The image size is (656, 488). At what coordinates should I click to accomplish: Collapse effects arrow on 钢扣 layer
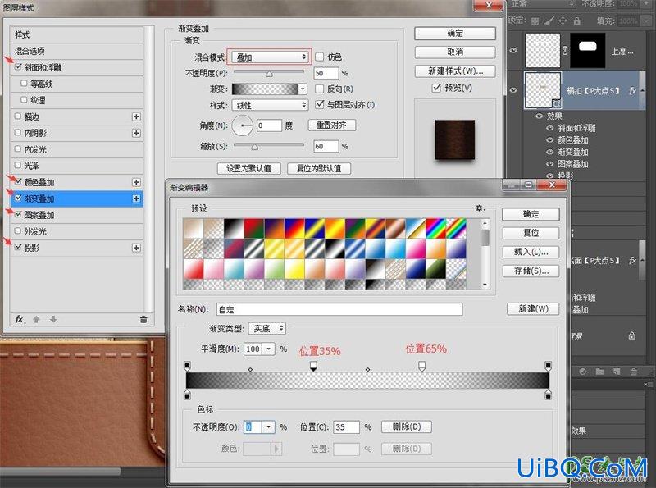pos(642,90)
